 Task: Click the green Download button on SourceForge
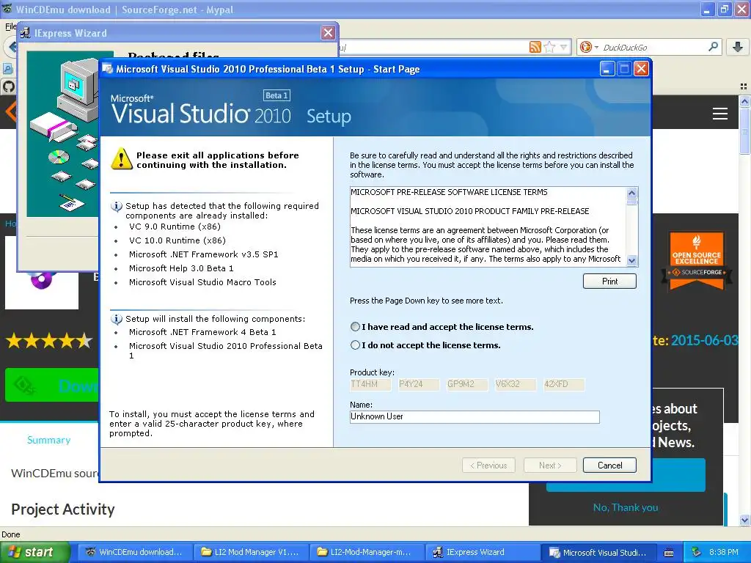52,385
